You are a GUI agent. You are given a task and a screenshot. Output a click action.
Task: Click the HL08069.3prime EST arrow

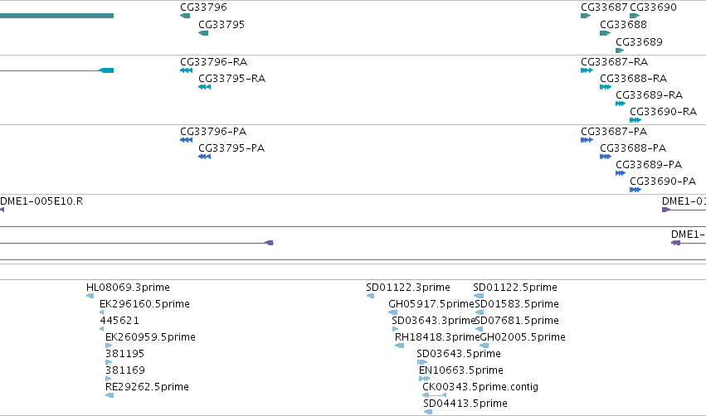[x=90, y=296]
